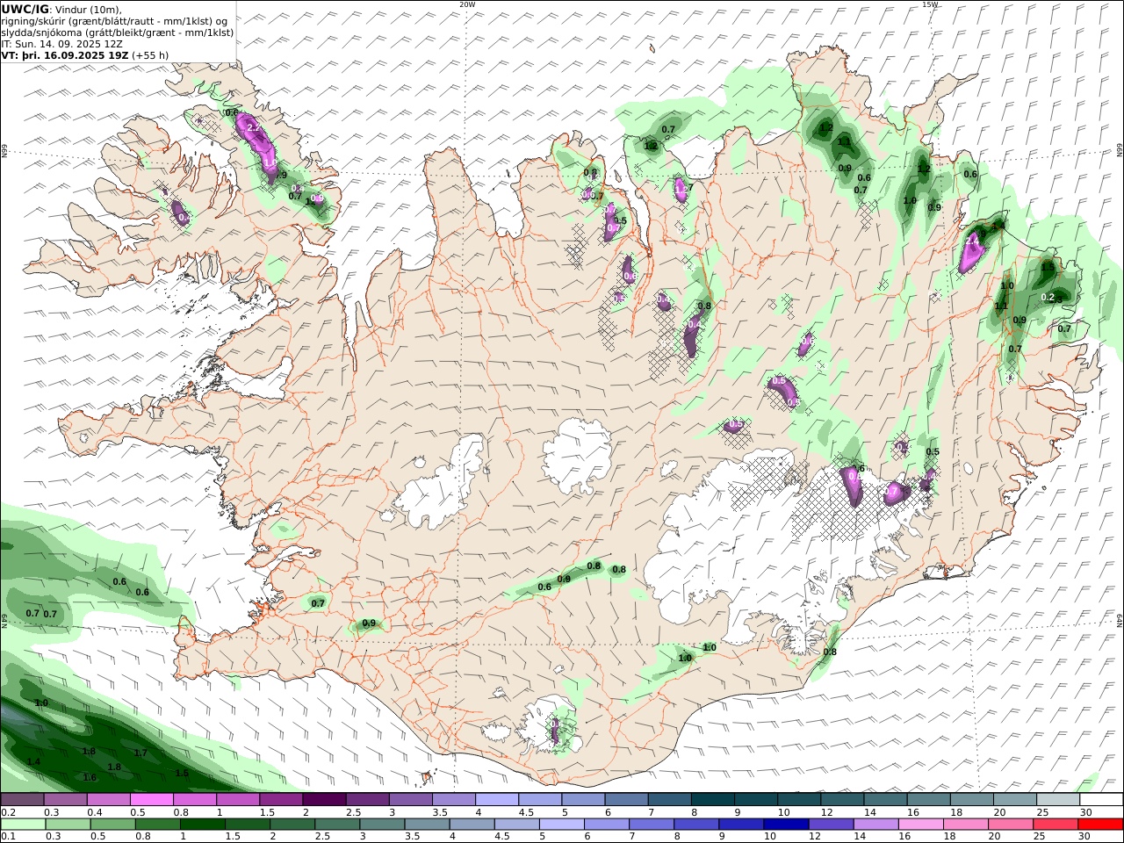Click the magenta 0.5–0.8 swatch in top scale
The height and width of the screenshot is (843, 1124).
tap(151, 800)
